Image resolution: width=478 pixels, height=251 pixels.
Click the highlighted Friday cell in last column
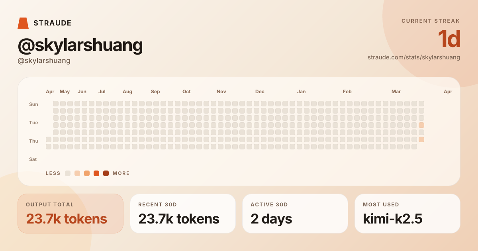[421, 139]
